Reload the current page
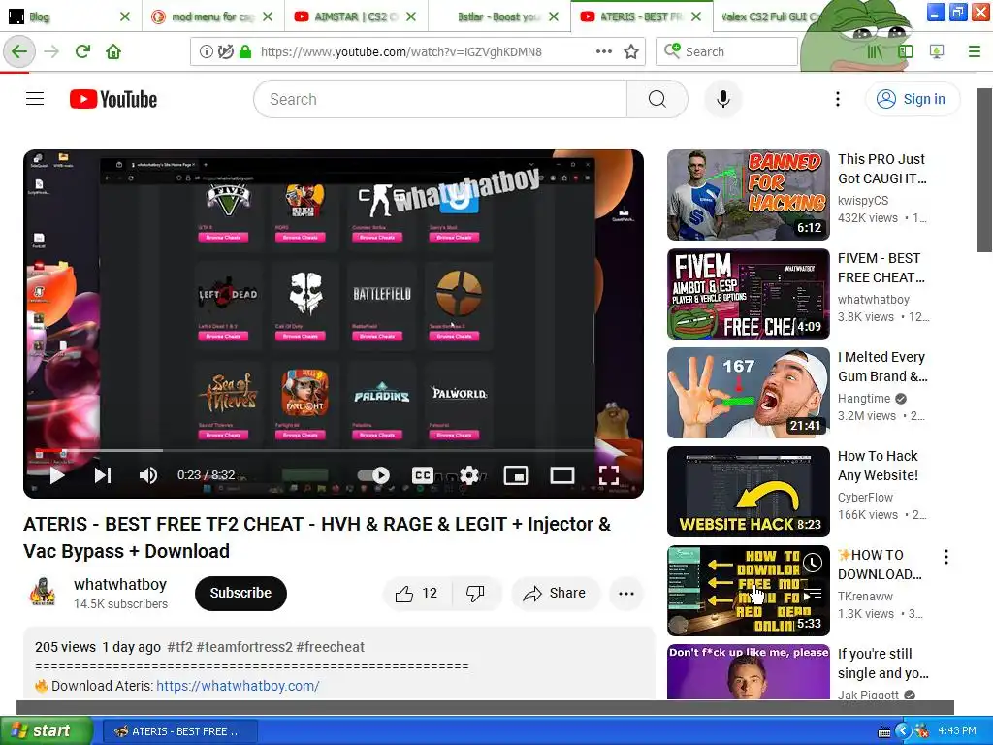993x745 pixels. (82, 51)
